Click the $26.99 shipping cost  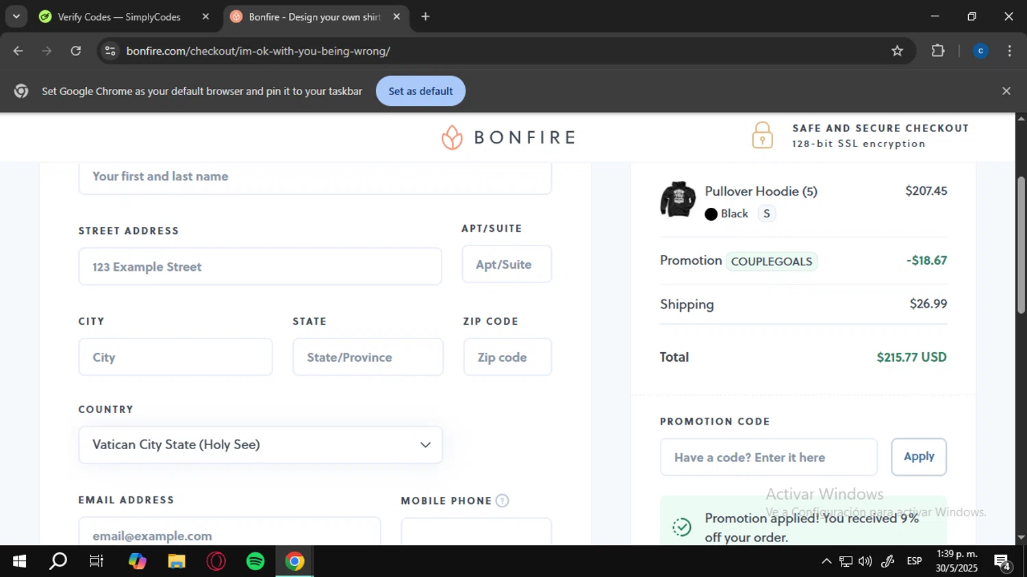928,304
